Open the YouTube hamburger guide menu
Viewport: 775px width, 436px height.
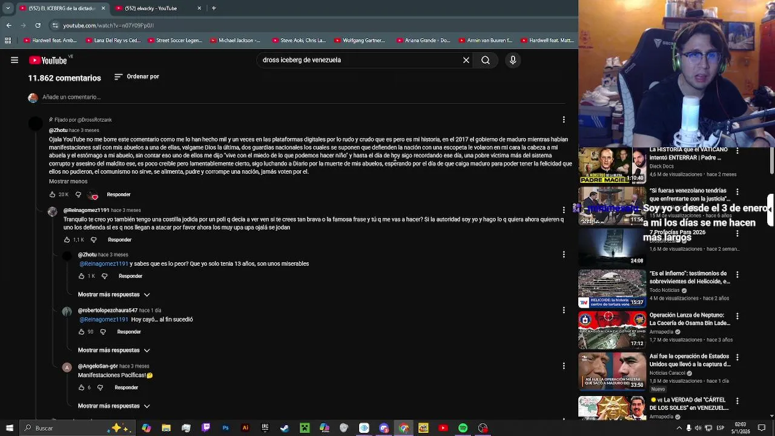[15, 60]
